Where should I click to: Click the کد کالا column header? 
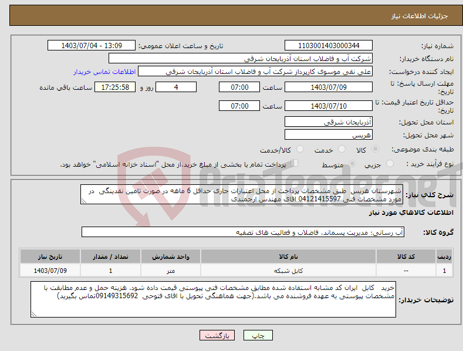click(x=406, y=256)
